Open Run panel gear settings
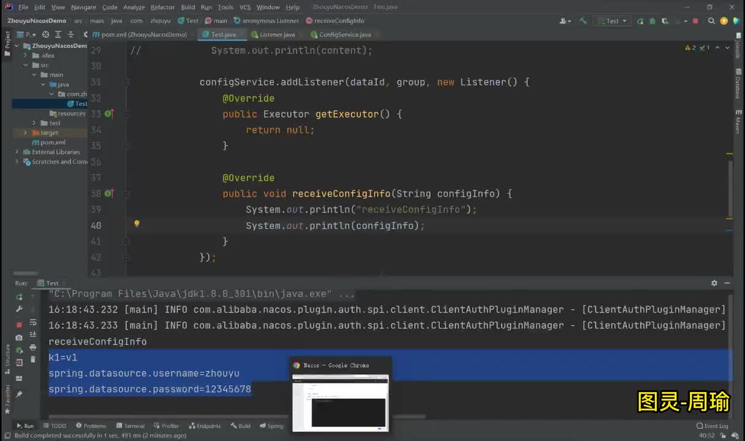 [x=714, y=283]
